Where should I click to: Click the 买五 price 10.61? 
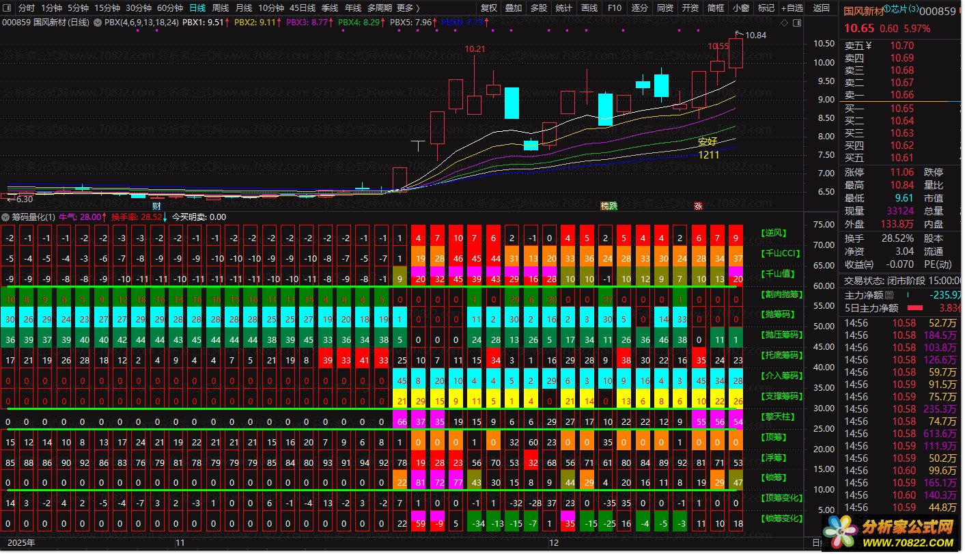pos(901,158)
